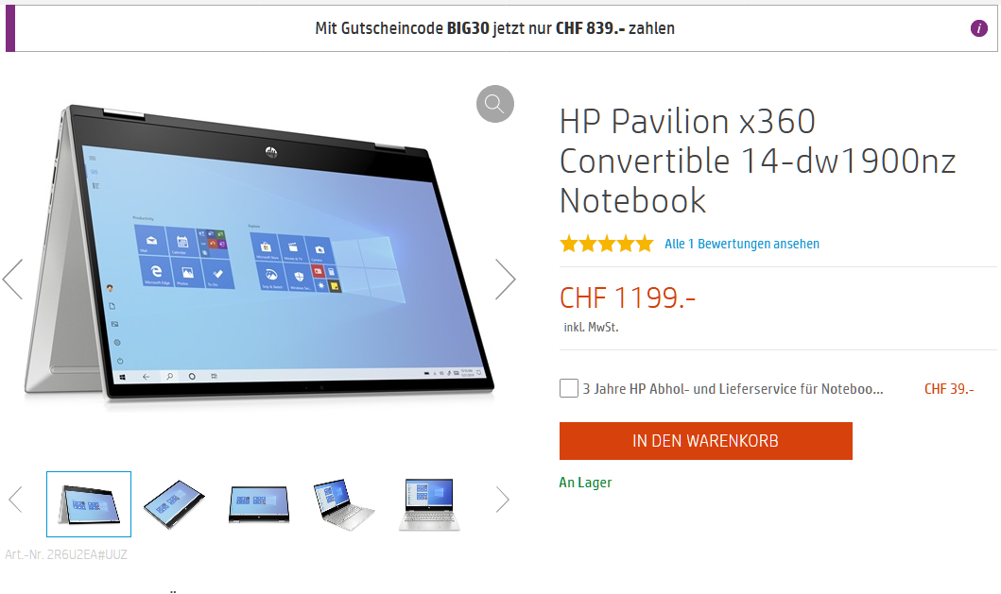Open the purple info icon in coupon banner
Image resolution: width=1001 pixels, height=594 pixels.
point(978,28)
